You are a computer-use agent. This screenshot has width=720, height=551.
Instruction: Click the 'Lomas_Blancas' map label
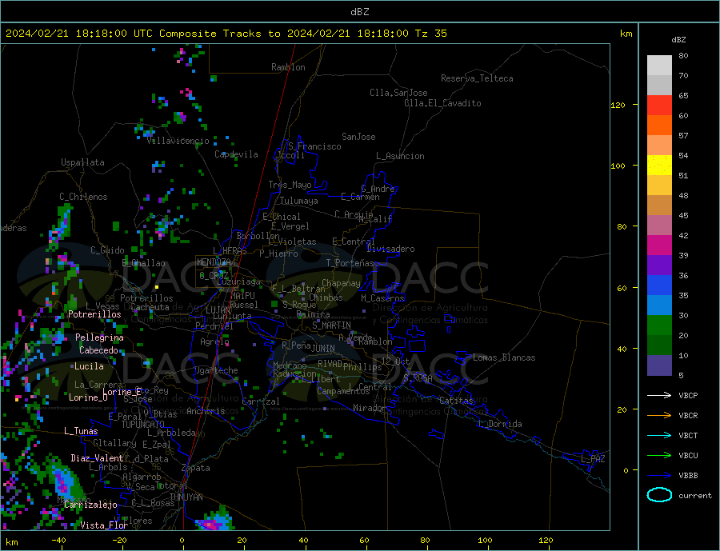coord(504,357)
